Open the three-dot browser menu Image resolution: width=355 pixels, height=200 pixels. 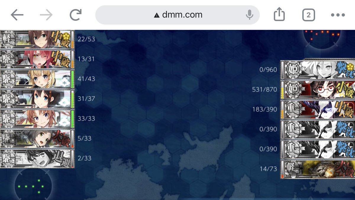[x=338, y=15]
